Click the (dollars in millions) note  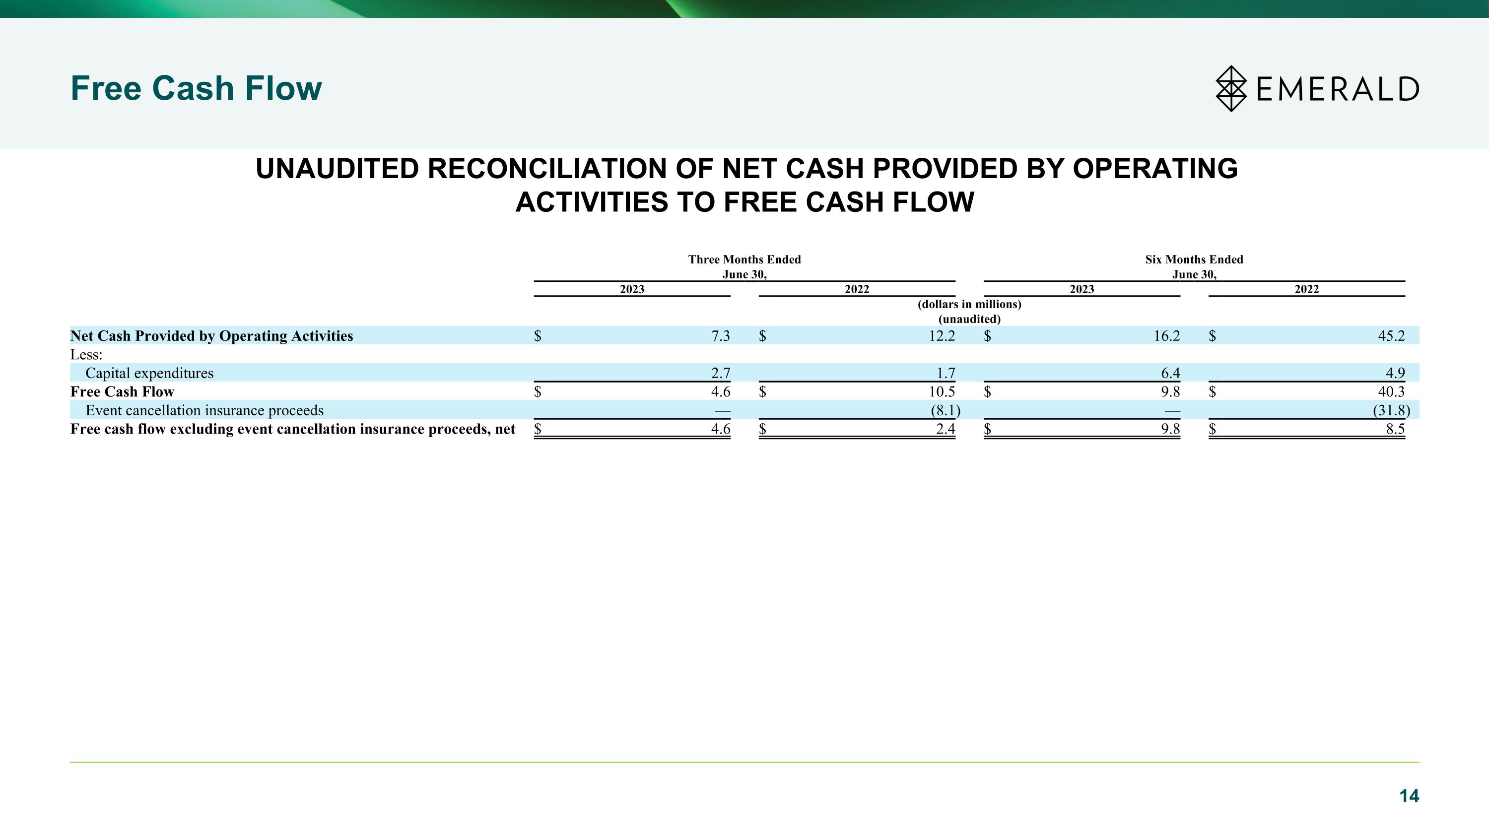tap(969, 304)
